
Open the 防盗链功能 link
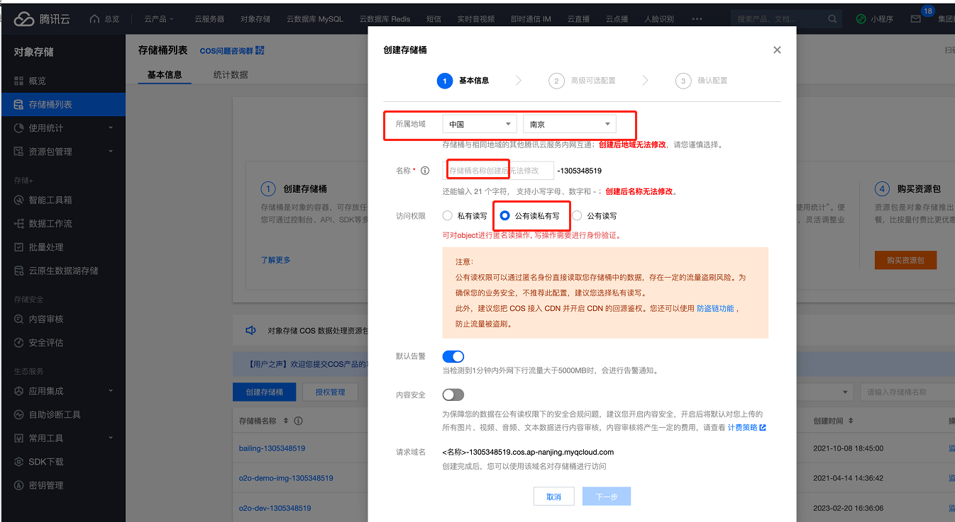pyautogui.click(x=715, y=309)
